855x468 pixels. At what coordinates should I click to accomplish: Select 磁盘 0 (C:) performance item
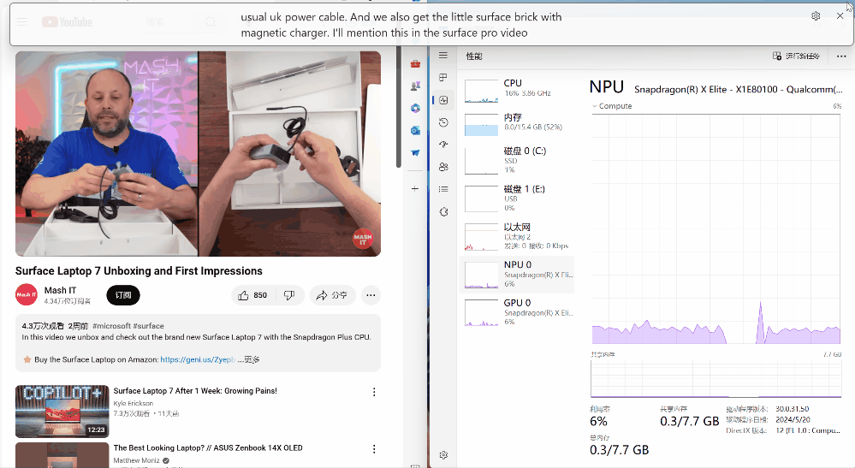pos(517,160)
